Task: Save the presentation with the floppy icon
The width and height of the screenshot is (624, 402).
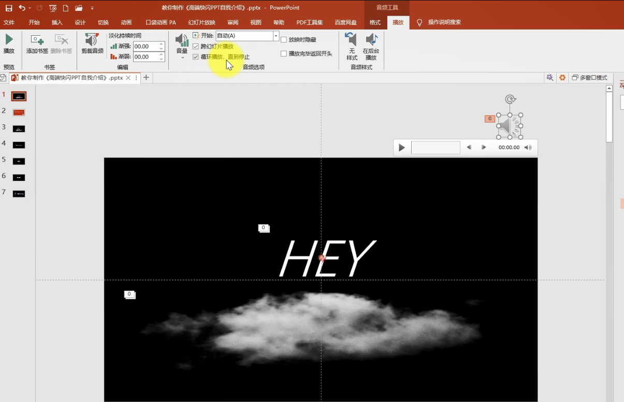Action: pyautogui.click(x=9, y=8)
